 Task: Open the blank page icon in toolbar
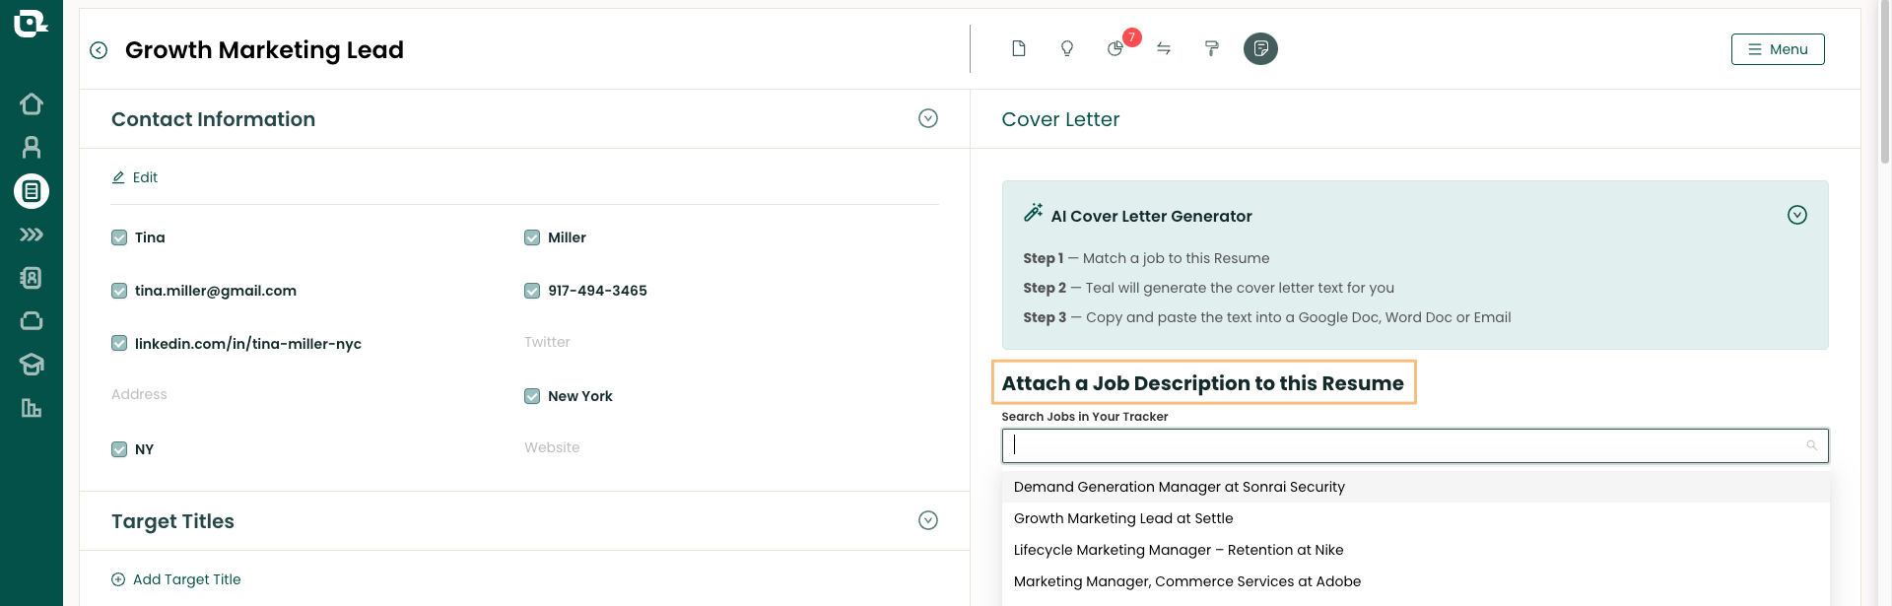coord(1019,48)
